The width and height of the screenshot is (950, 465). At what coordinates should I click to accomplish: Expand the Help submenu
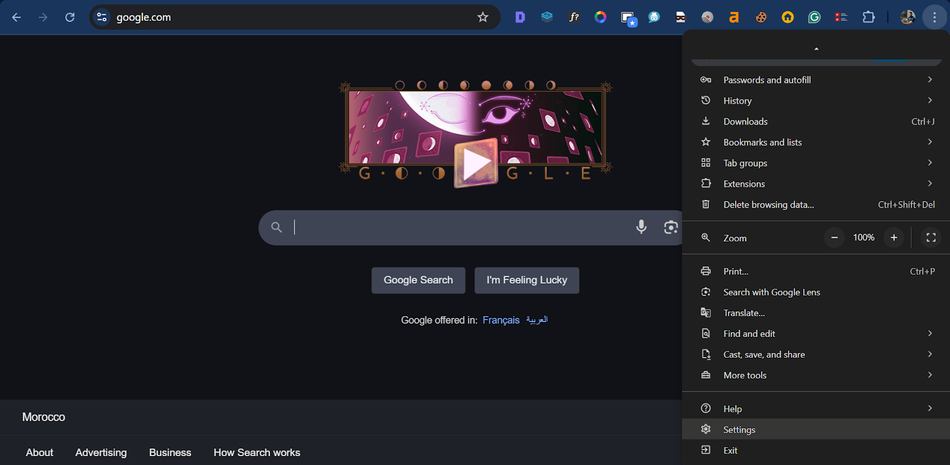816,408
